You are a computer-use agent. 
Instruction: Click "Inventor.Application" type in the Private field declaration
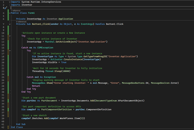tap(60, 19)
